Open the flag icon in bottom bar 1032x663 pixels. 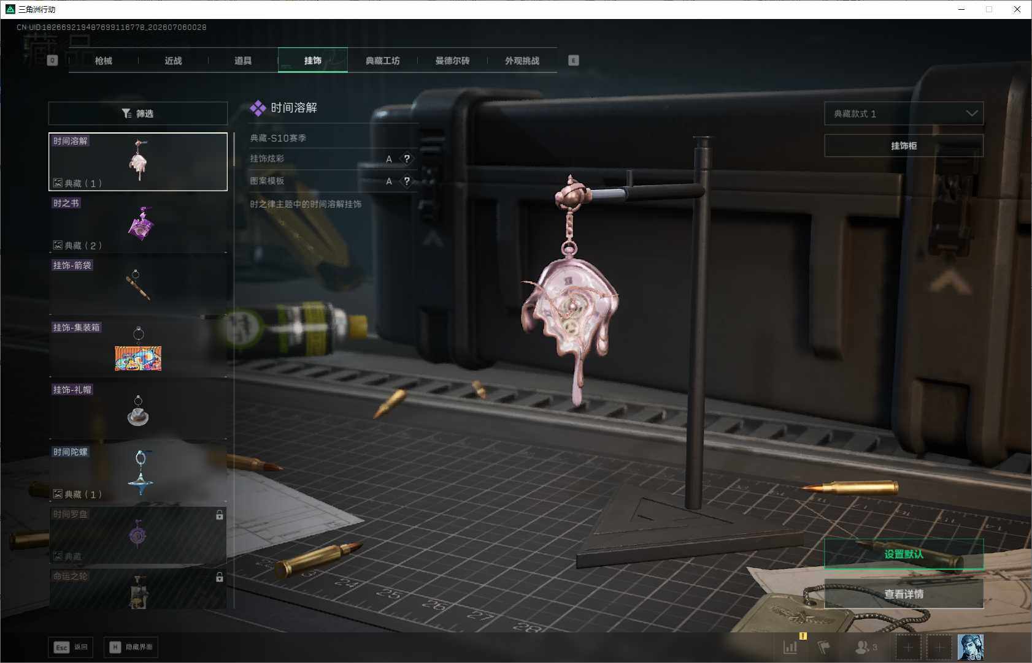[824, 647]
